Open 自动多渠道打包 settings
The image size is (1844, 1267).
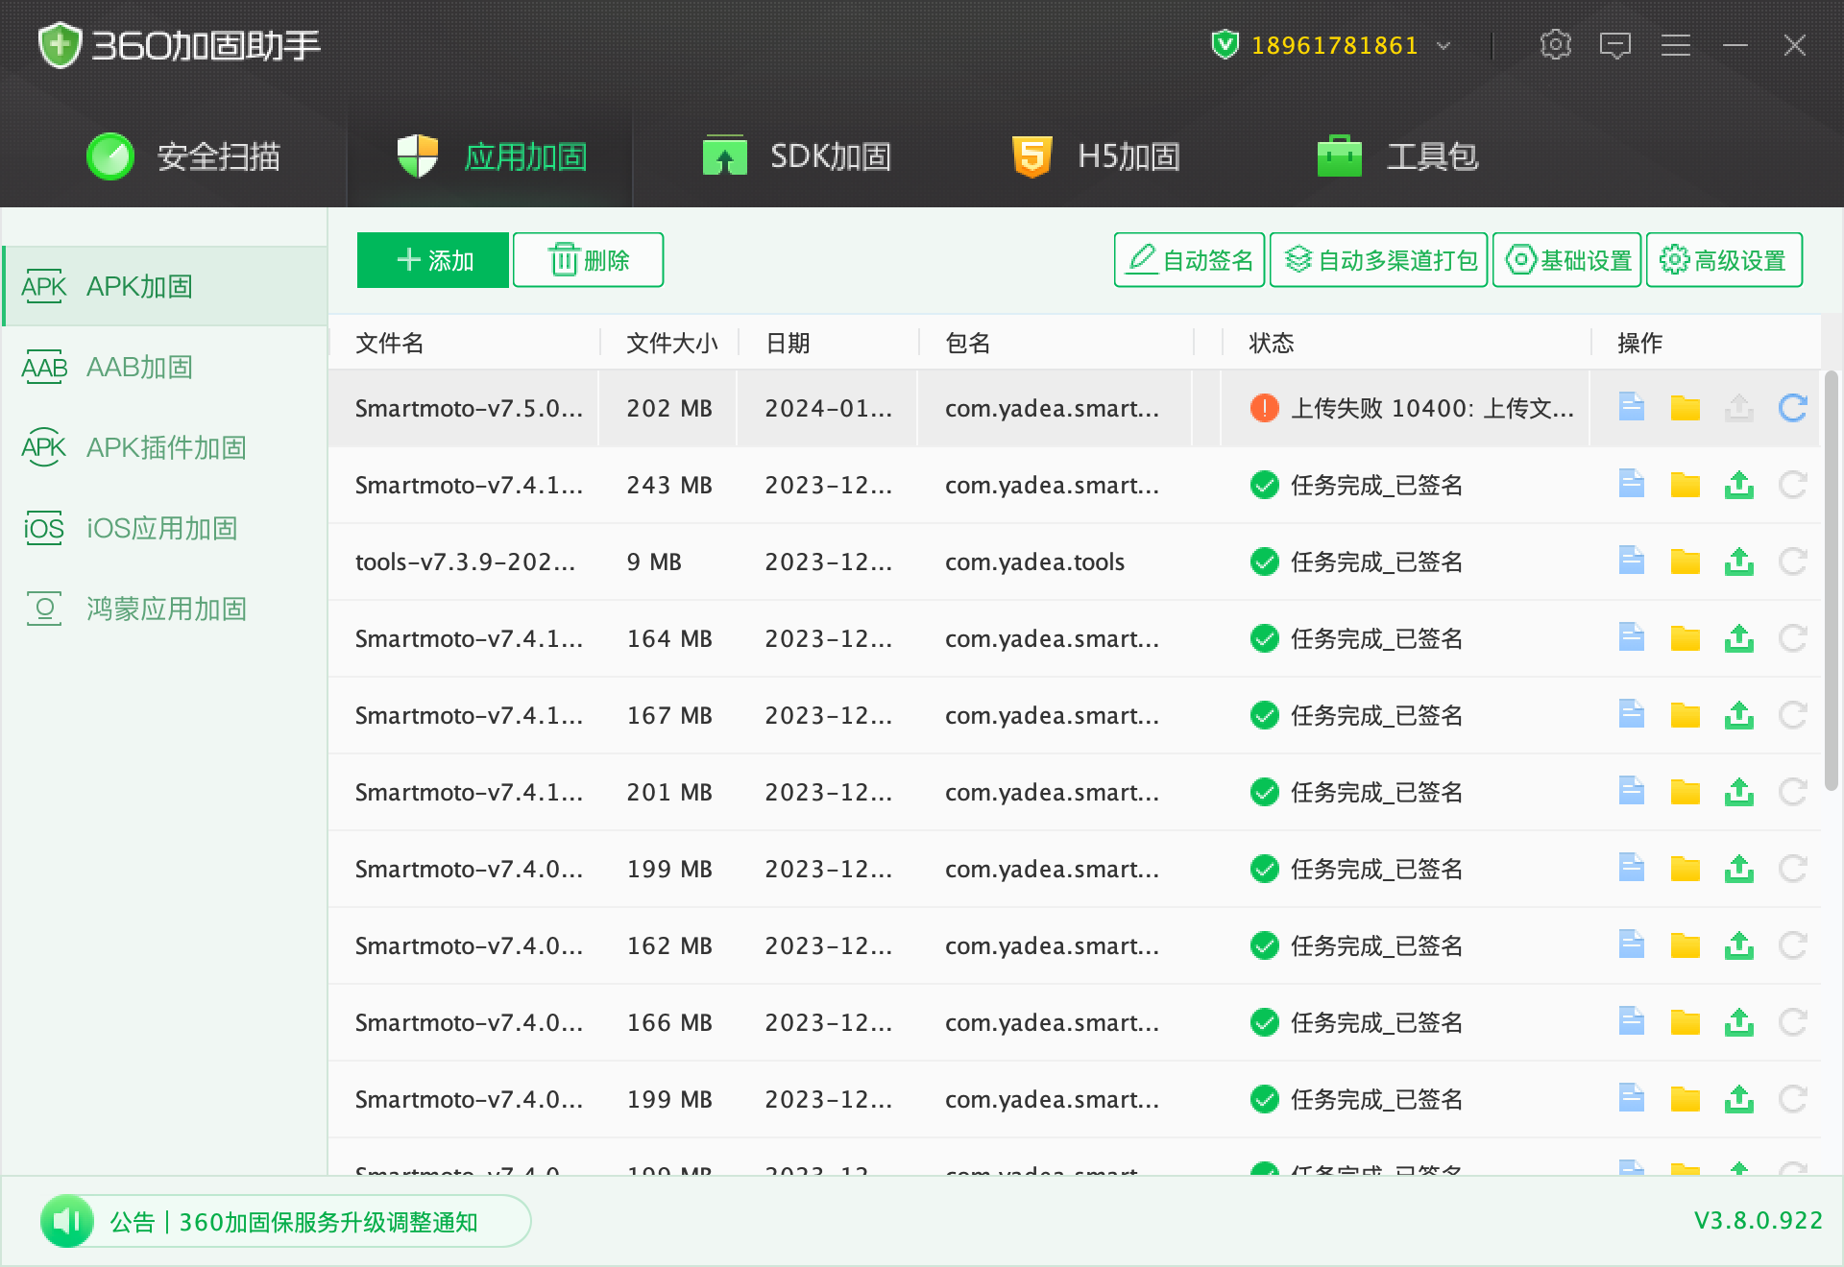[1378, 260]
